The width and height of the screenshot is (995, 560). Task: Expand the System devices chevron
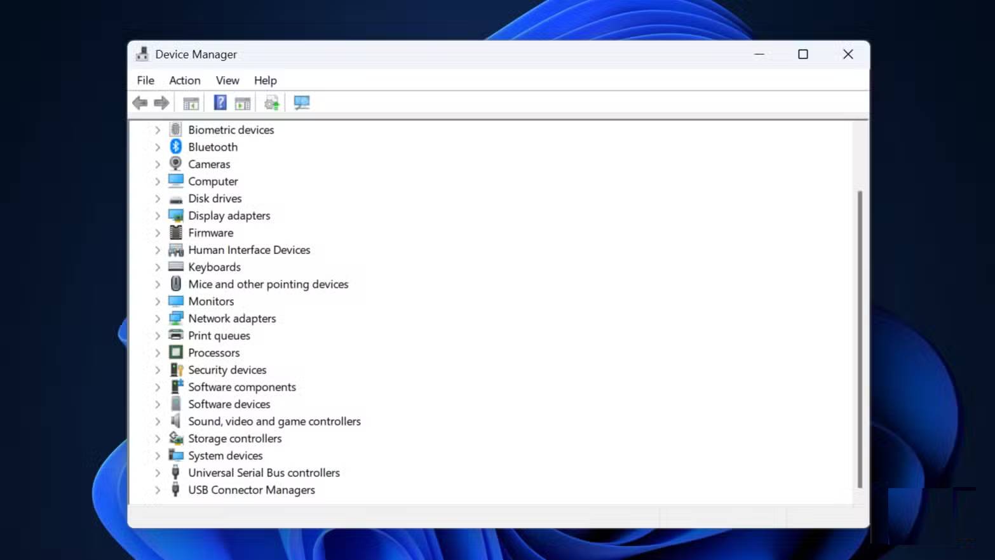(158, 456)
